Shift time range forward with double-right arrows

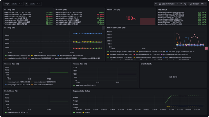182,4
